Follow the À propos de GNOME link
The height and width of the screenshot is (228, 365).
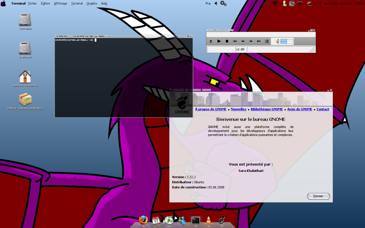[211, 109]
